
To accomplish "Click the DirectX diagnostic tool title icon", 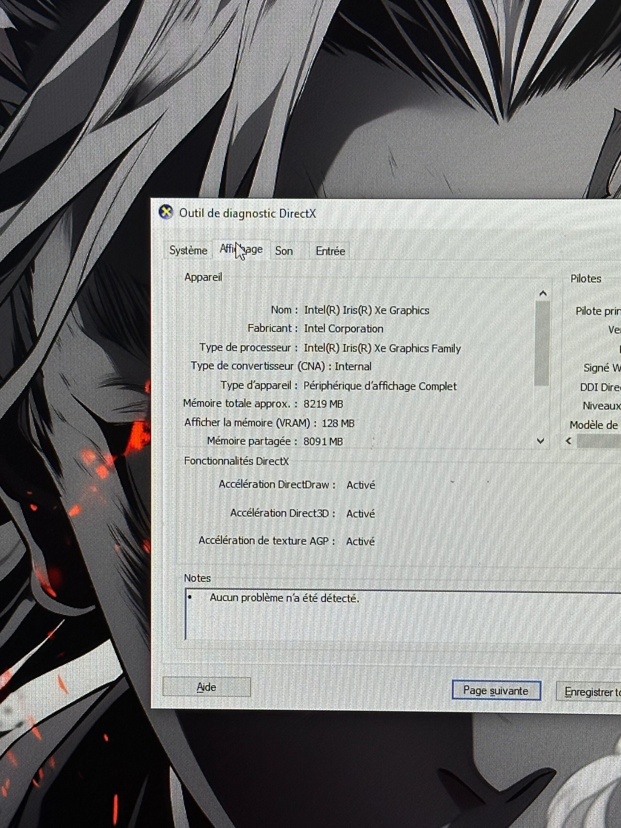I will pyautogui.click(x=166, y=212).
